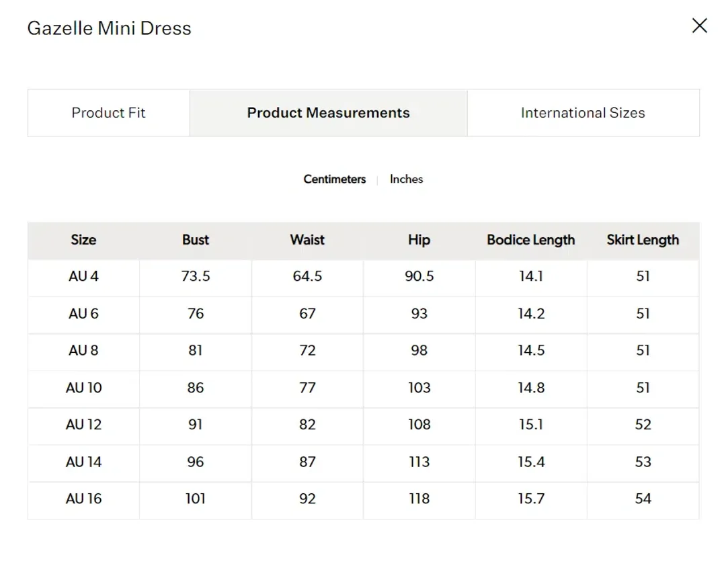This screenshot has height=586, width=726.
Task: Switch measurements to Inches
Action: (x=406, y=179)
